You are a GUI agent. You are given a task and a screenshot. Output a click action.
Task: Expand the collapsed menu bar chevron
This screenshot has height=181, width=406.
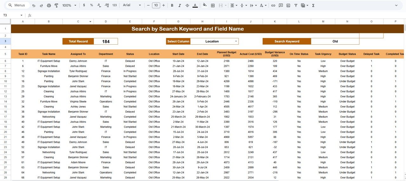pyautogui.click(x=396, y=5)
